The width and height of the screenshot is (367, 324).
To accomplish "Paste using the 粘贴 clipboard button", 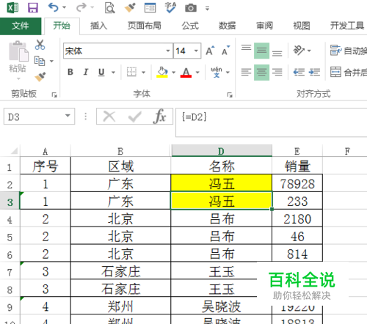I will 18,60.
